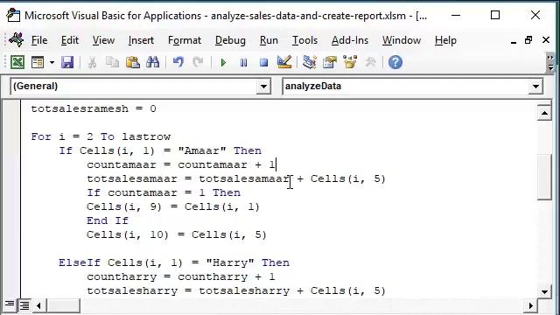Click 'If Cells(i, 1) = "Amaar" Then' line
Viewport: 560px width, 315px height.
[x=160, y=150]
